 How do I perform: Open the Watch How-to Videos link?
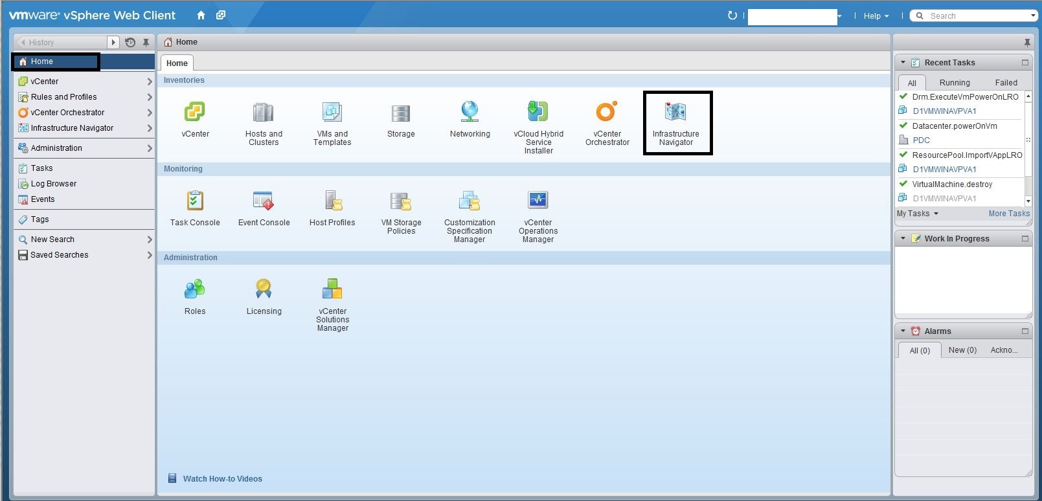tap(222, 479)
